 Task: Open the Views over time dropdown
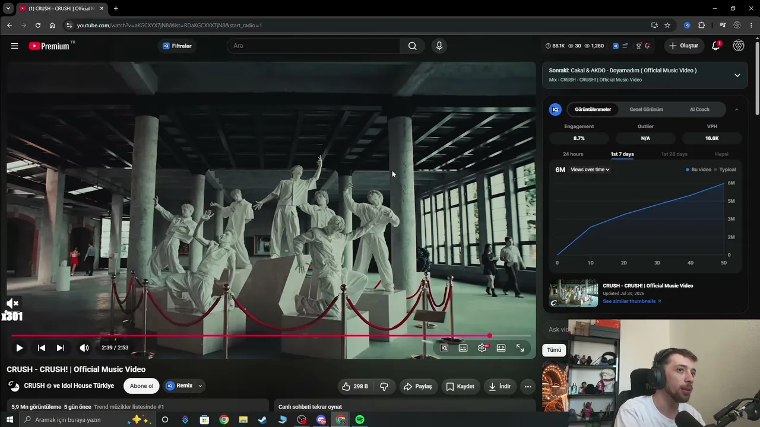point(590,170)
